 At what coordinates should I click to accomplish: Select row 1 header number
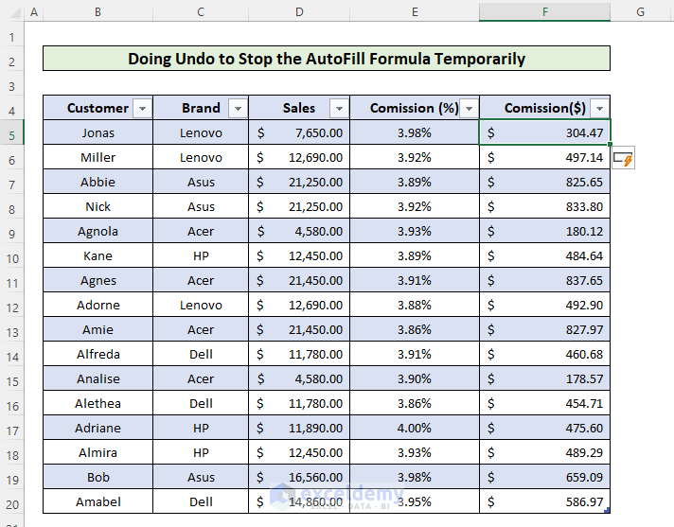coord(11,35)
